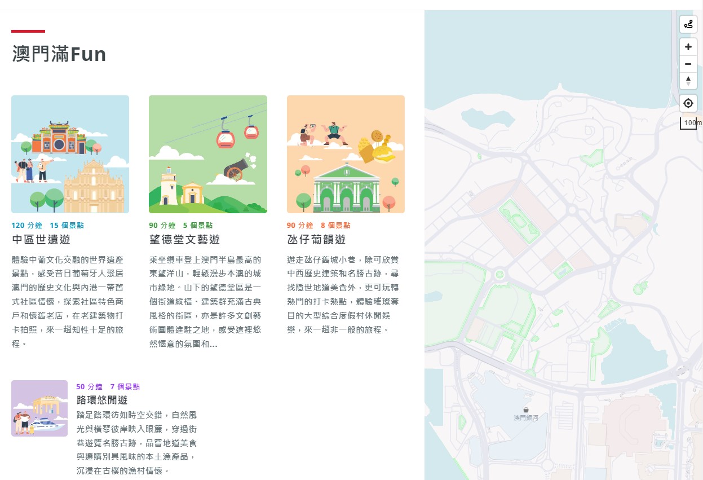The height and width of the screenshot is (480, 703).
Task: Open the 氹仔葡韻遊 title link
Action: (316, 239)
